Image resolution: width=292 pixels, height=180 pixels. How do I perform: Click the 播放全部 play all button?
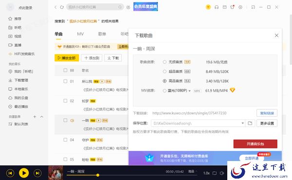coord(67,58)
